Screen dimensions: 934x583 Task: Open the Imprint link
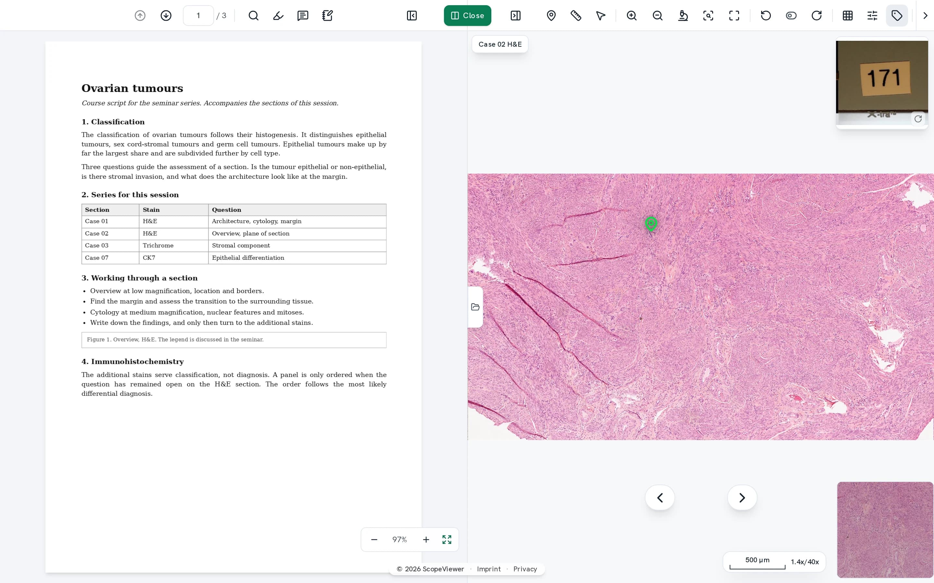coord(489,569)
